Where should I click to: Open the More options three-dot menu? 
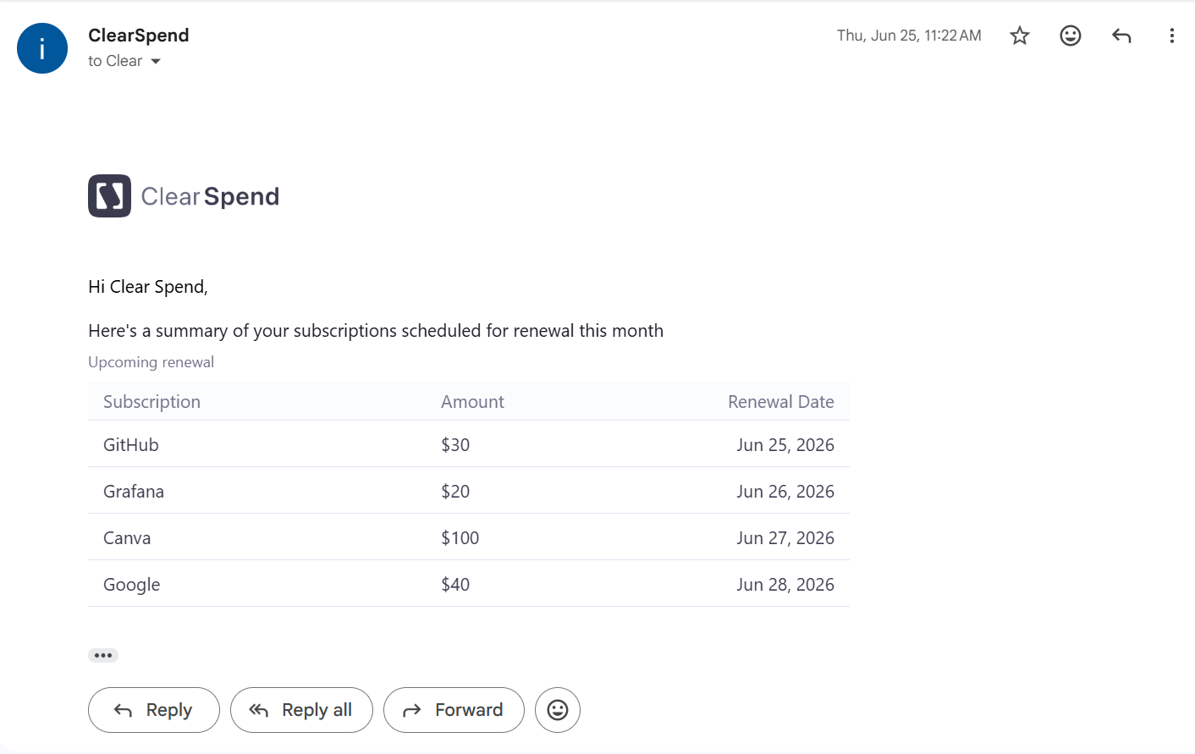[x=1172, y=36]
